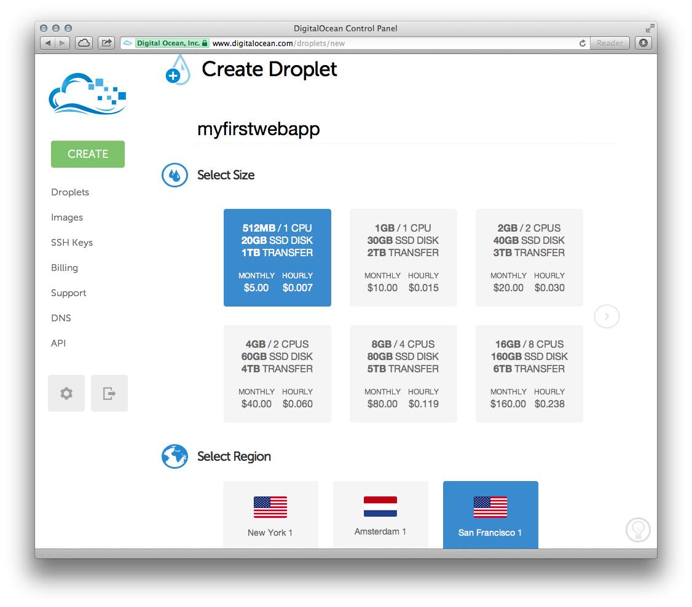Select the 16GB / 8 CPUS size
This screenshot has height=607, width=692.
tap(529, 374)
